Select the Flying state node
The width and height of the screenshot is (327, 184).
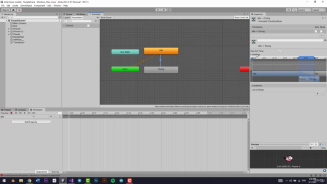[x=161, y=70]
